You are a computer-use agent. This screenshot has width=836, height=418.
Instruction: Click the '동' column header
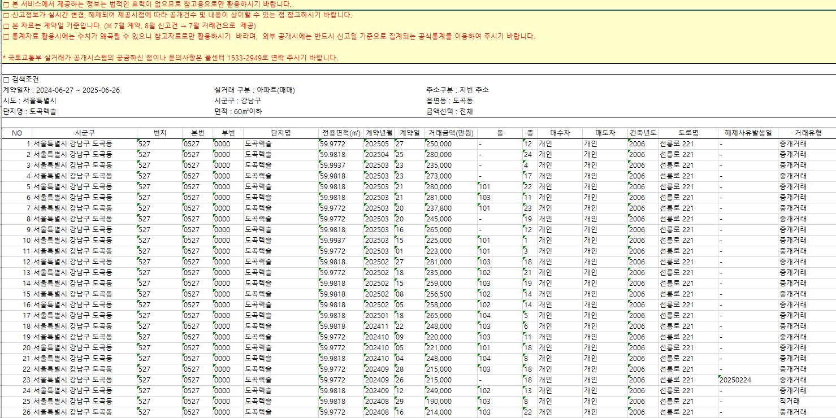coord(500,133)
